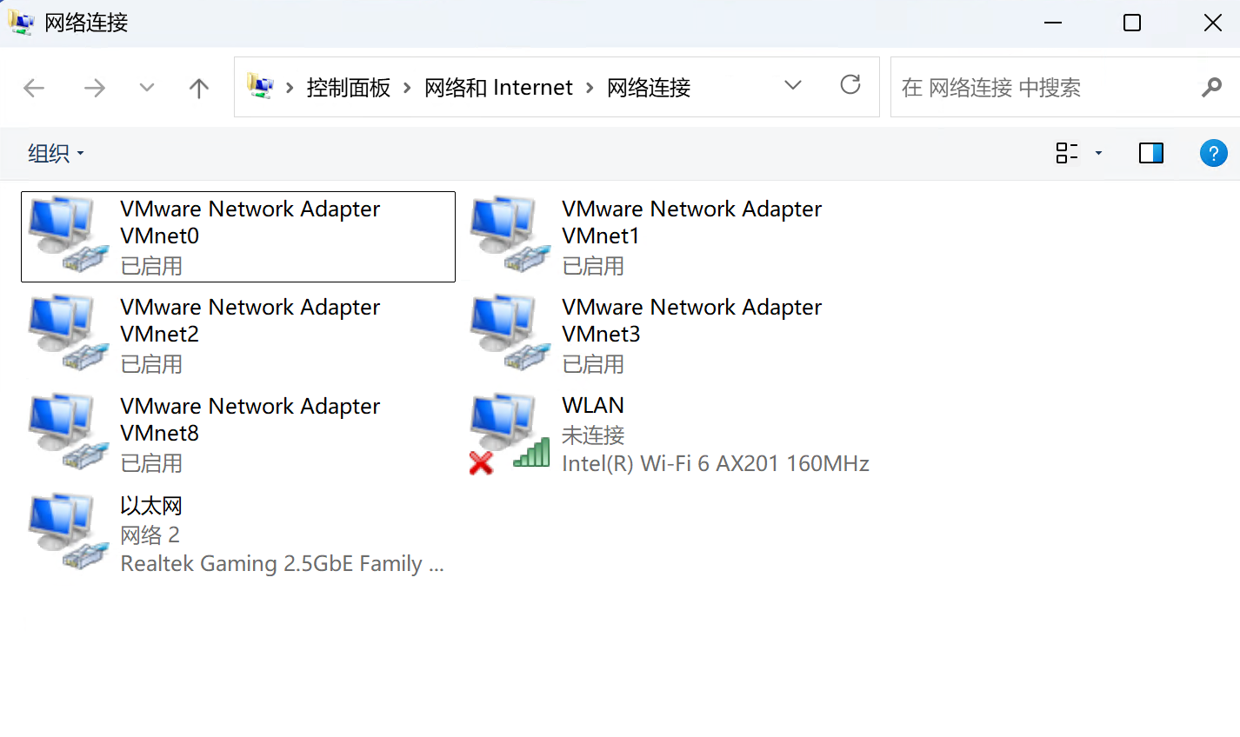Viewport: 1240px width, 737px height.
Task: Open the 组织 menu
Action: coord(56,153)
